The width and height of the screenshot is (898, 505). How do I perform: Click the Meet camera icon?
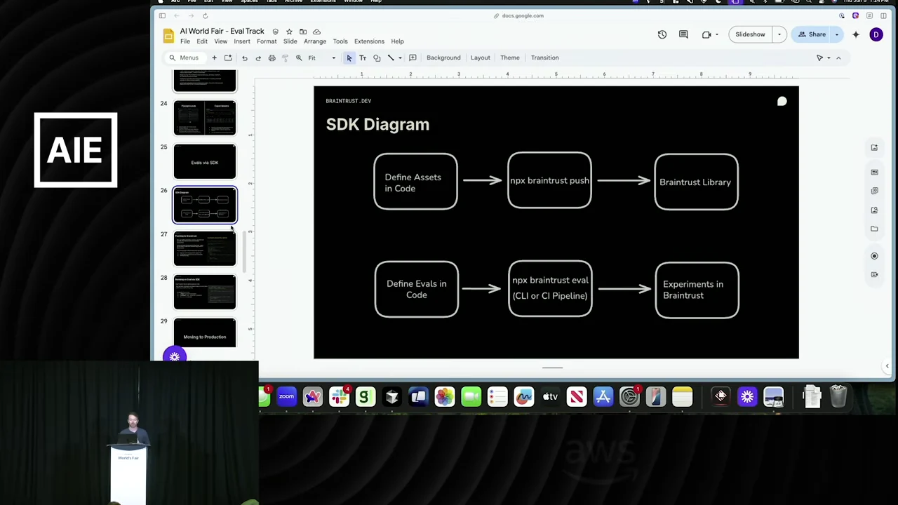point(706,34)
